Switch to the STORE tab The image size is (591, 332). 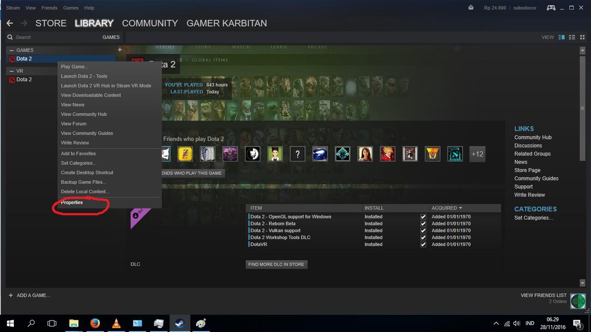pos(51,23)
